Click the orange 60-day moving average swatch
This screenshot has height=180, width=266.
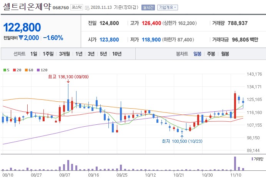coord(26,70)
